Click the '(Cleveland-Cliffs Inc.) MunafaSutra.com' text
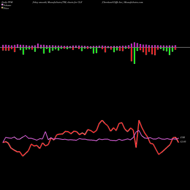 click(x=122, y=2)
